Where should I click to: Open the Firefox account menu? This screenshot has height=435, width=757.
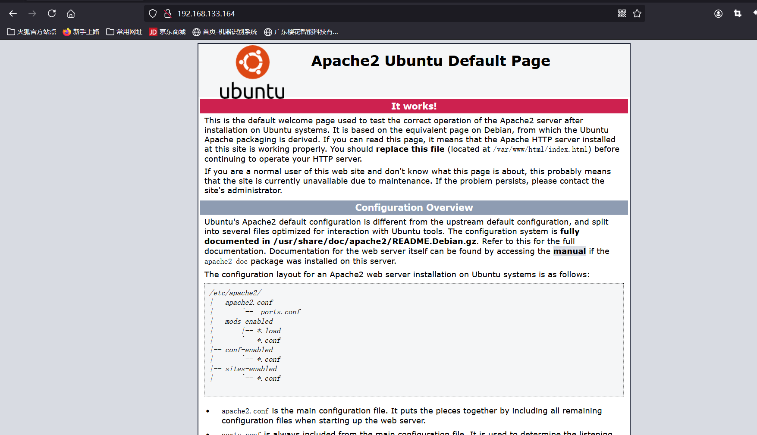click(x=718, y=14)
